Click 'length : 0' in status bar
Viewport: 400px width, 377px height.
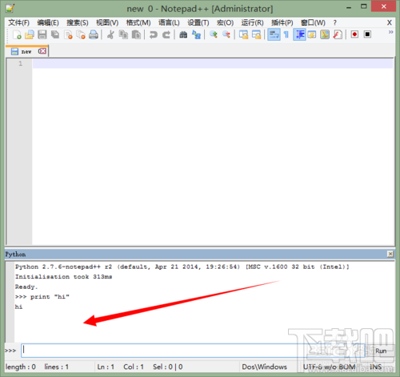pyautogui.click(x=21, y=367)
